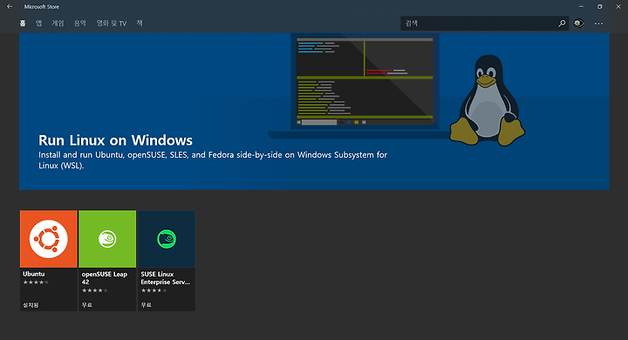
Task: Click the Ubuntu star rating
Action: (x=36, y=282)
